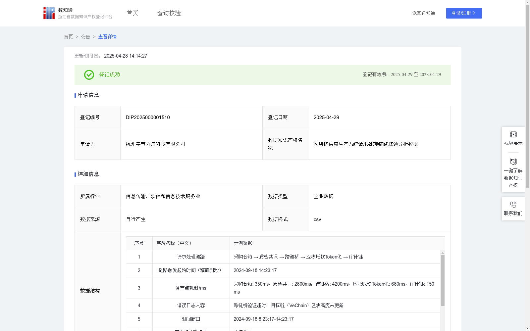Click the 申请信息 section heading
530x331 pixels.
pyautogui.click(x=88, y=95)
